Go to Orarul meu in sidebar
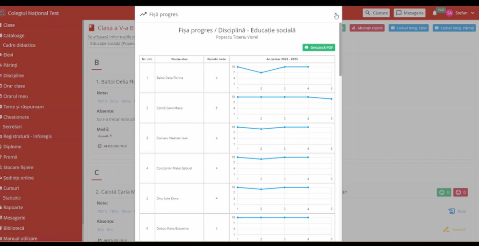479x246 pixels. pyautogui.click(x=15, y=96)
